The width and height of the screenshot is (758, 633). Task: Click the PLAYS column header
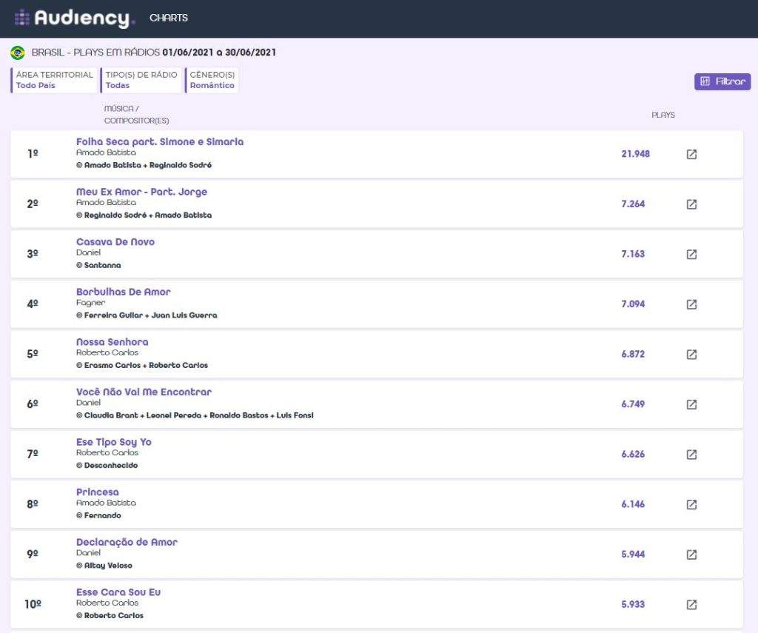pyautogui.click(x=663, y=115)
